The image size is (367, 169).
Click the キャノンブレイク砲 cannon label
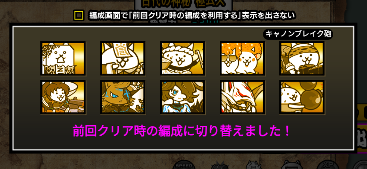(x=298, y=34)
